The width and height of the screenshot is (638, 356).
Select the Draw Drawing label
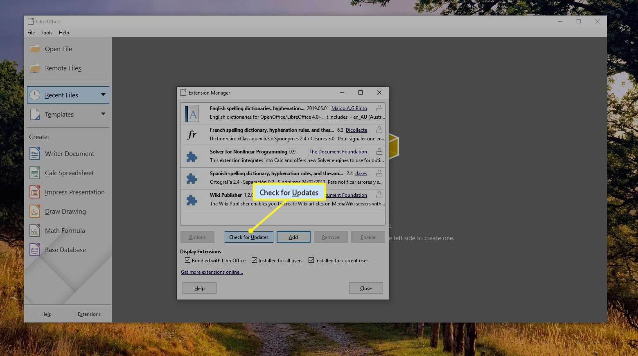coord(65,212)
